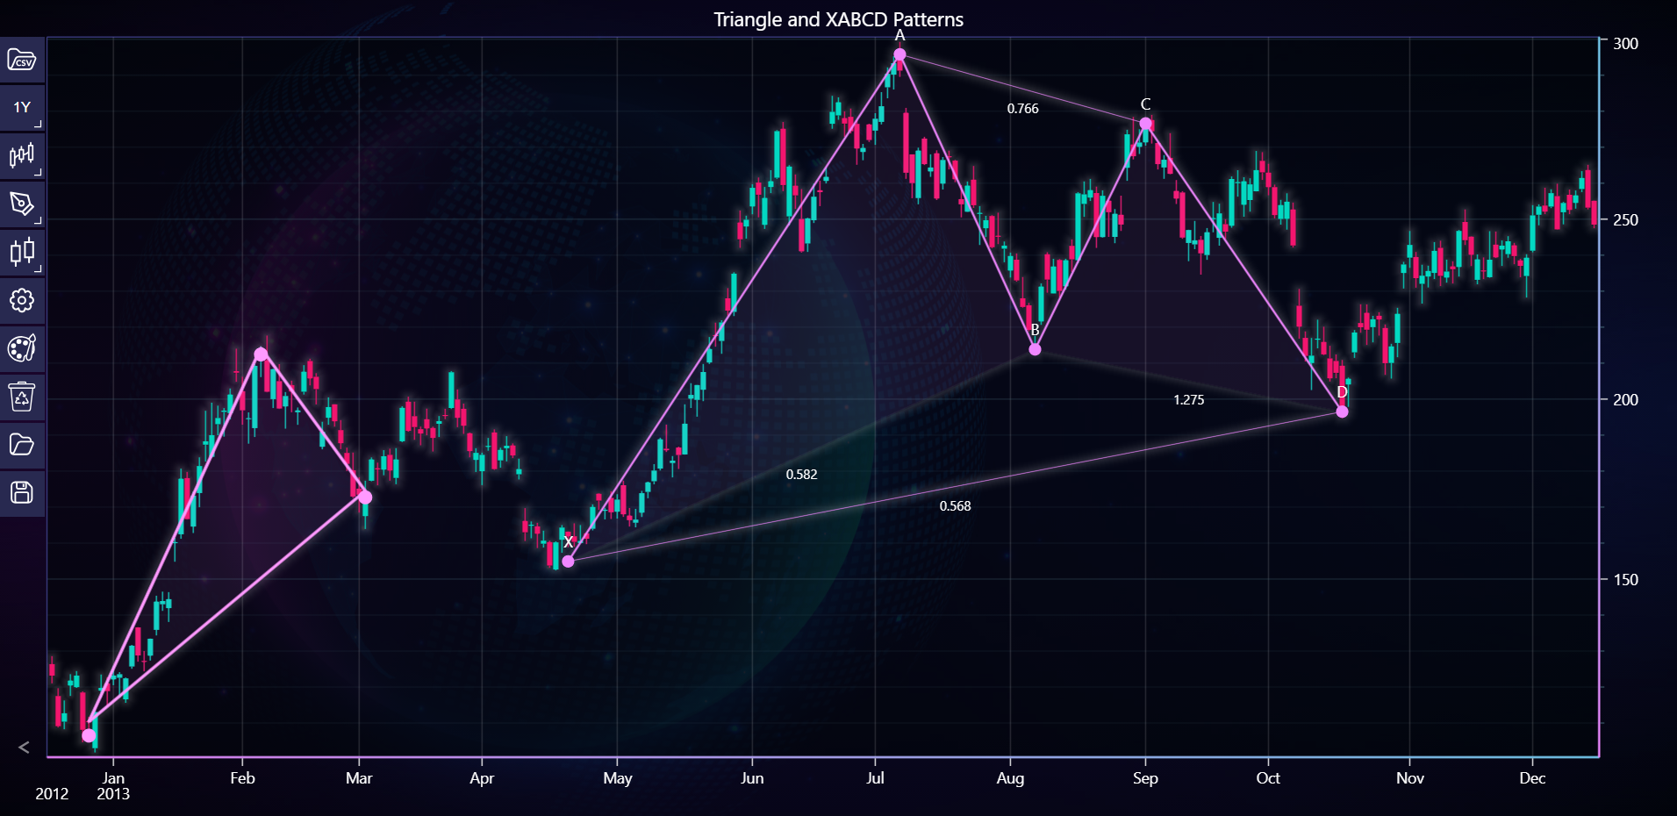Collapse toolbar with the left arrow

tap(24, 748)
